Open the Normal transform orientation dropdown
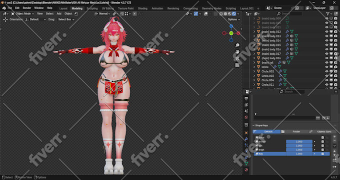Image resolution: width=340 pixels, height=180 pixels. (102, 14)
